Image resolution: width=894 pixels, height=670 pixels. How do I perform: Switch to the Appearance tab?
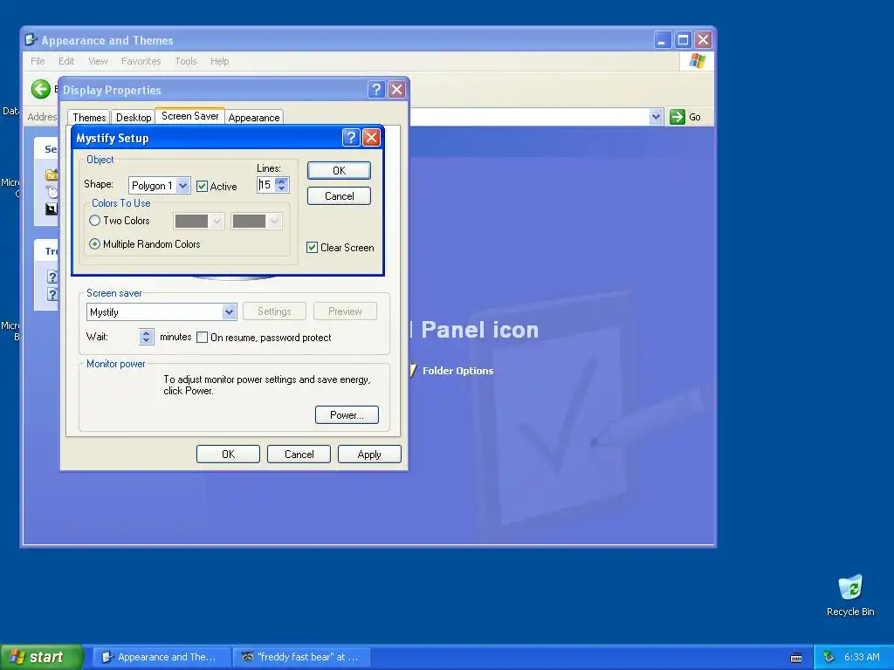point(254,118)
